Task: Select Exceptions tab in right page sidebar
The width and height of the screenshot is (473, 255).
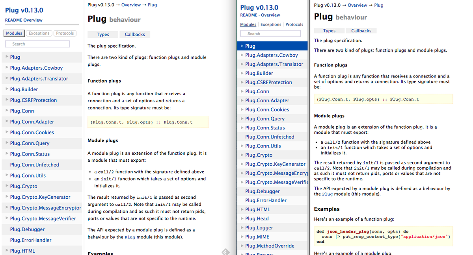Action: (271, 24)
